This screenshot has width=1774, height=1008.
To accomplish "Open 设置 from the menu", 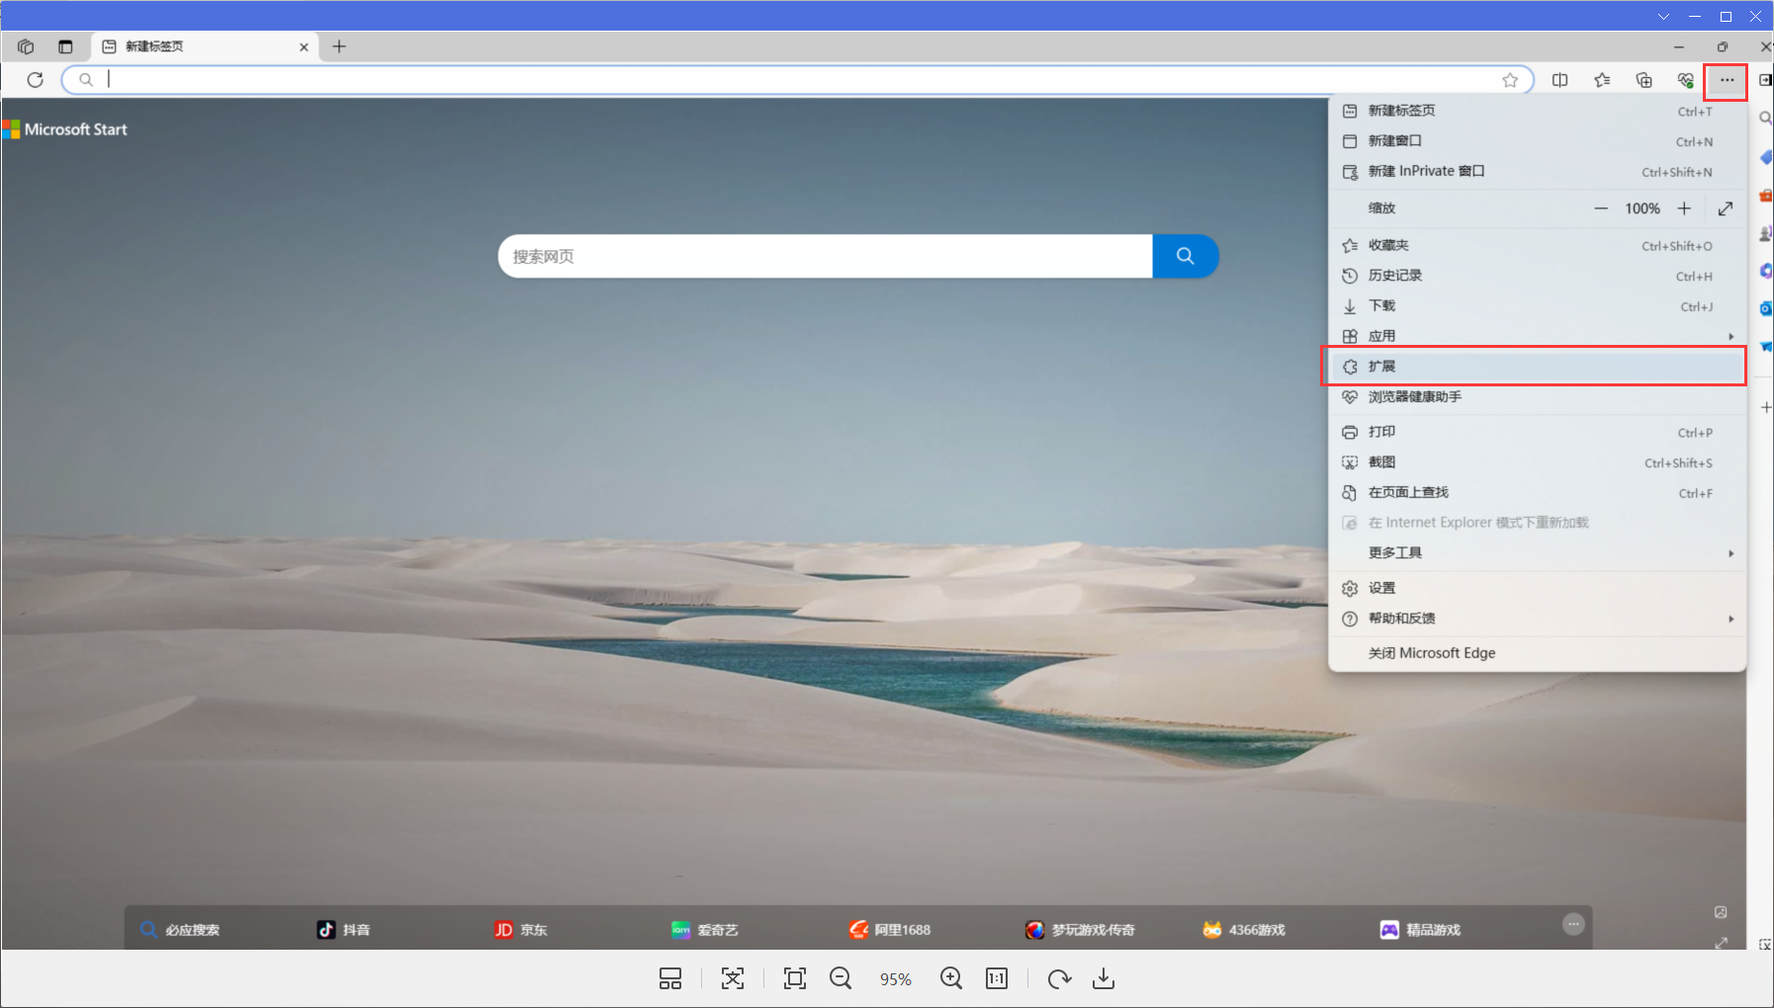I will [1538, 588].
